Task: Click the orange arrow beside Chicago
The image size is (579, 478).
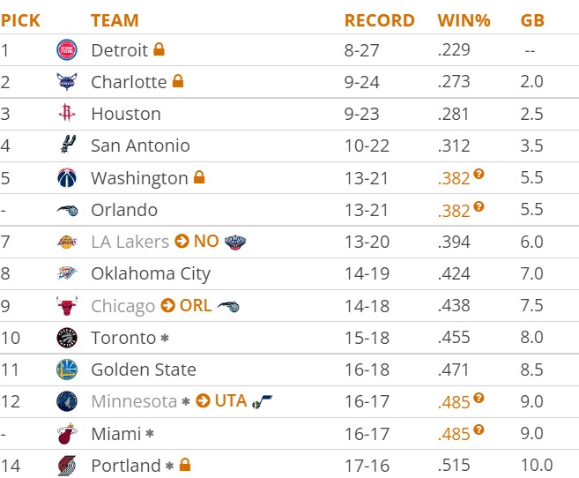Action: click(x=167, y=306)
